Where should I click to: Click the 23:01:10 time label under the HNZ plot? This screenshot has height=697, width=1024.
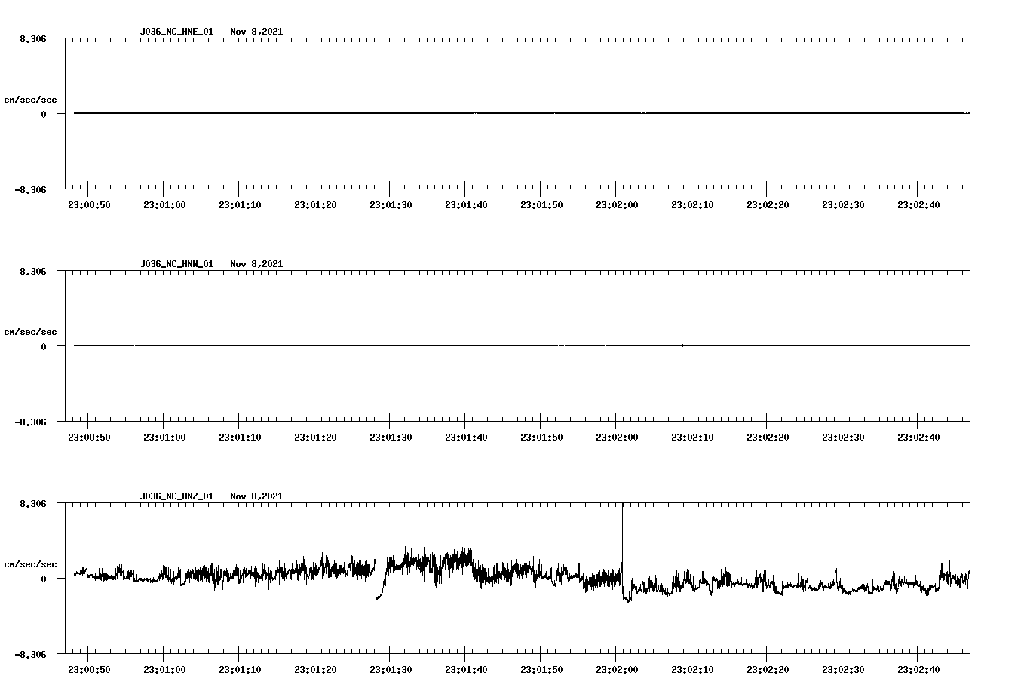(240, 670)
